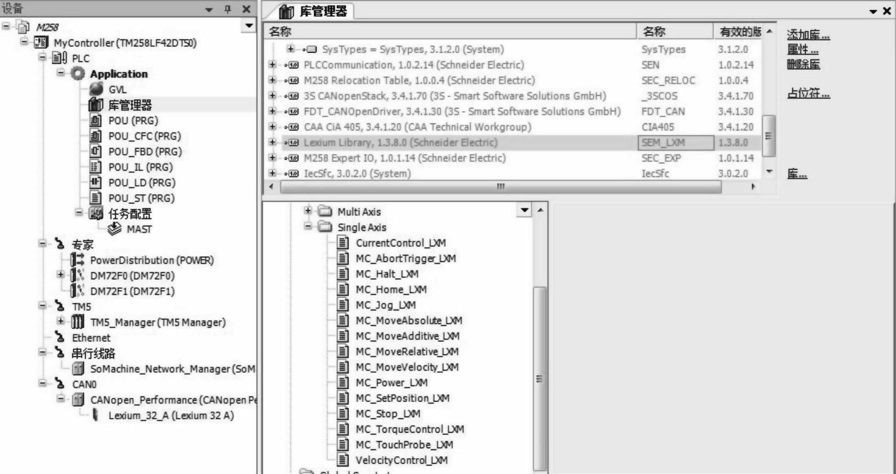Click the TM5_Manager icon

pyautogui.click(x=78, y=322)
